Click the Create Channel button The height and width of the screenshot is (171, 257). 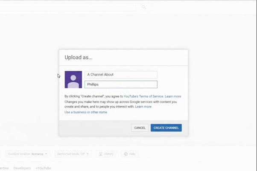click(x=166, y=128)
